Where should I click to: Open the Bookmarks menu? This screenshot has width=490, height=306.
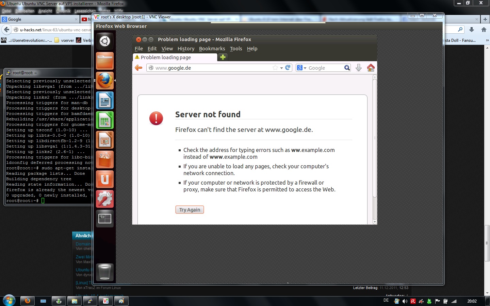pyautogui.click(x=212, y=49)
